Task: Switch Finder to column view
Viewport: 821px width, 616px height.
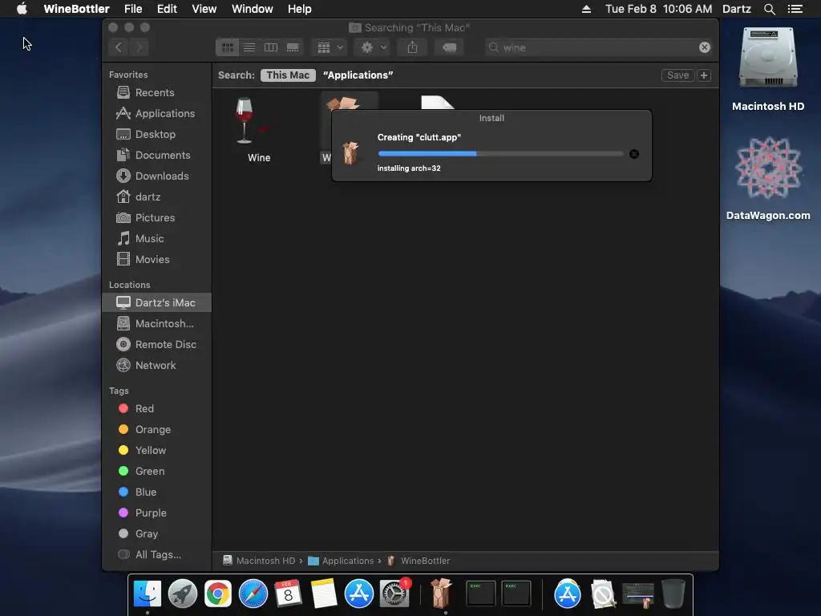Action: pyautogui.click(x=271, y=47)
